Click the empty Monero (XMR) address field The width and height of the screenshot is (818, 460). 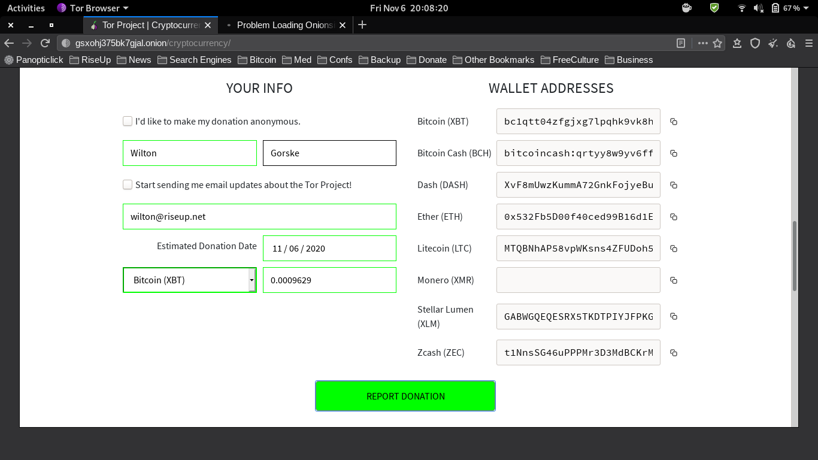(578, 280)
